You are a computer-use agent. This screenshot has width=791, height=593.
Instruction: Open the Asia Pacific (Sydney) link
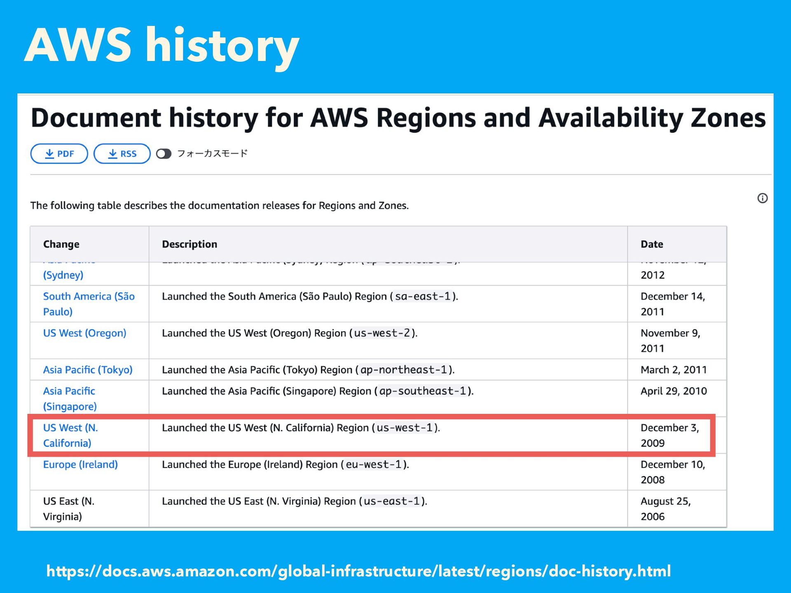[x=63, y=275]
